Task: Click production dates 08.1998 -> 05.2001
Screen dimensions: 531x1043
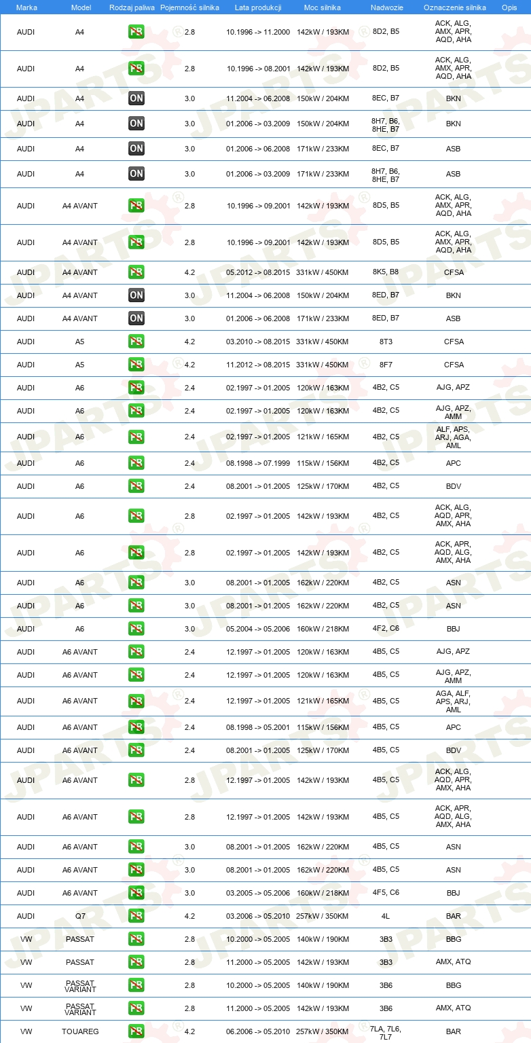Action: [x=258, y=727]
